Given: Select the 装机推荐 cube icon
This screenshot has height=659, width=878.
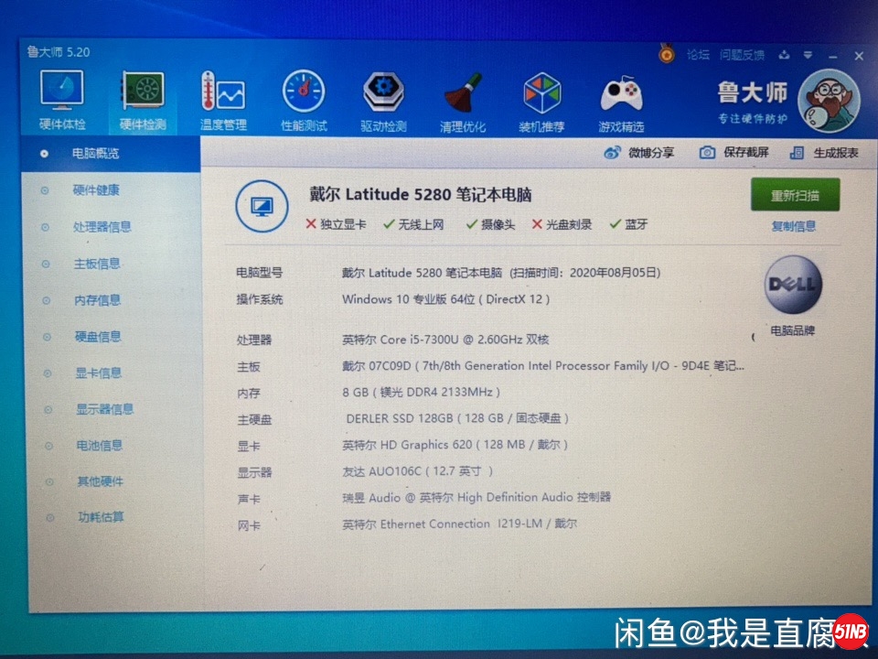Looking at the screenshot, I should [541, 93].
